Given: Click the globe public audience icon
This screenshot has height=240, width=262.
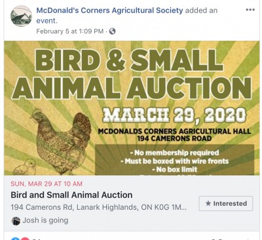Looking at the screenshot, I should click(112, 31).
